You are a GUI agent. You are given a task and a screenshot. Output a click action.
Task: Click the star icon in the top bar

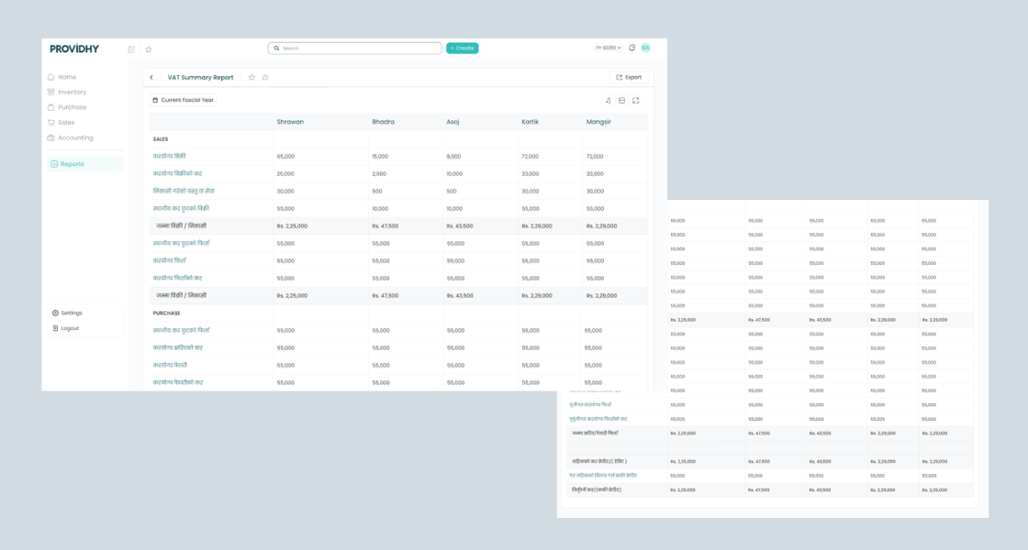coord(149,49)
